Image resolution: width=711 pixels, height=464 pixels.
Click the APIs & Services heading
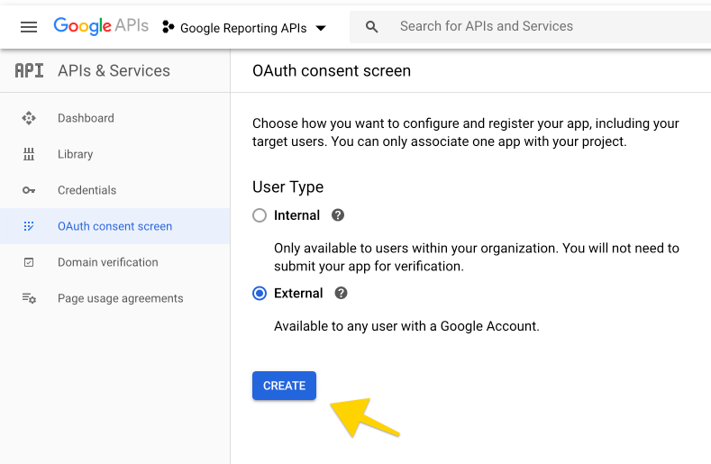(114, 71)
